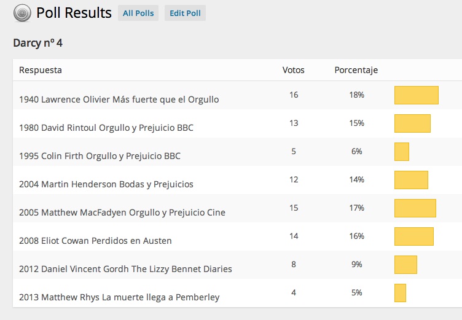Select the 1995 Colin Firth answer row
The width and height of the screenshot is (462, 320).
point(100,156)
